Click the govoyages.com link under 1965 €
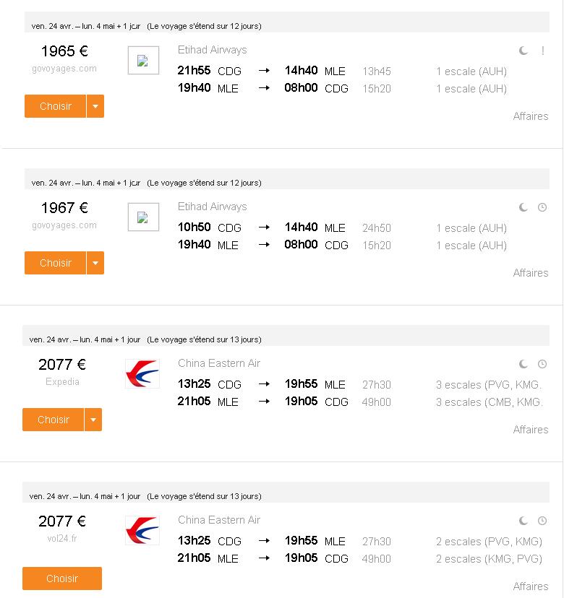564x598 pixels. point(64,69)
